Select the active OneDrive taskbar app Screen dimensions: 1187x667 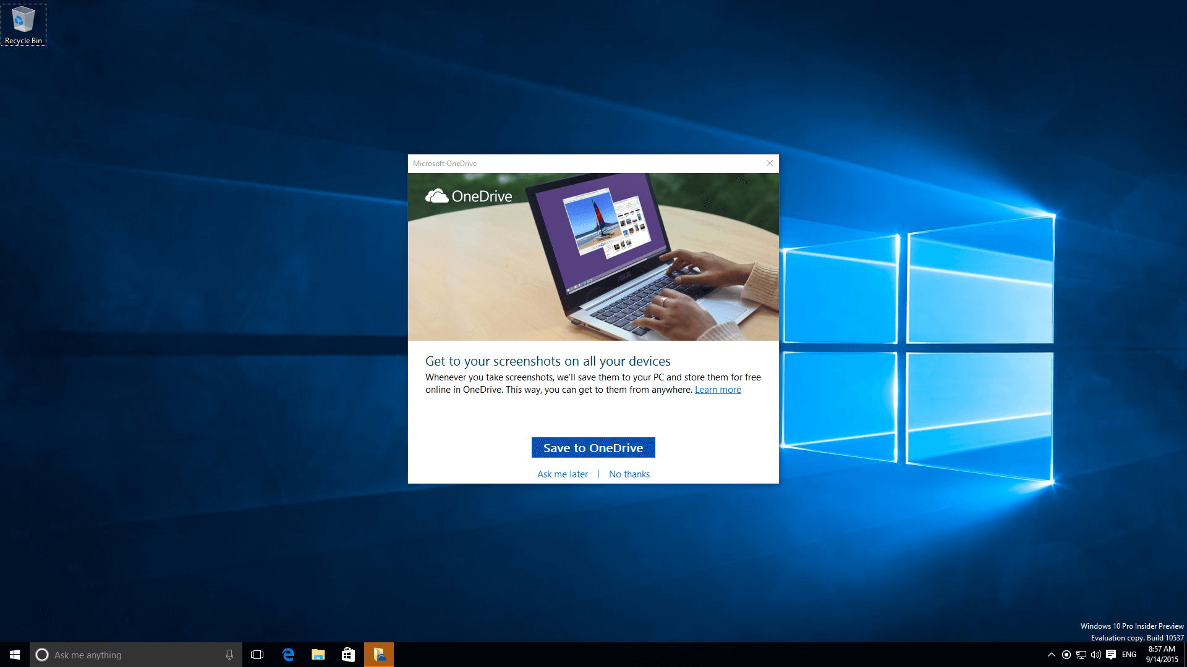point(379,655)
